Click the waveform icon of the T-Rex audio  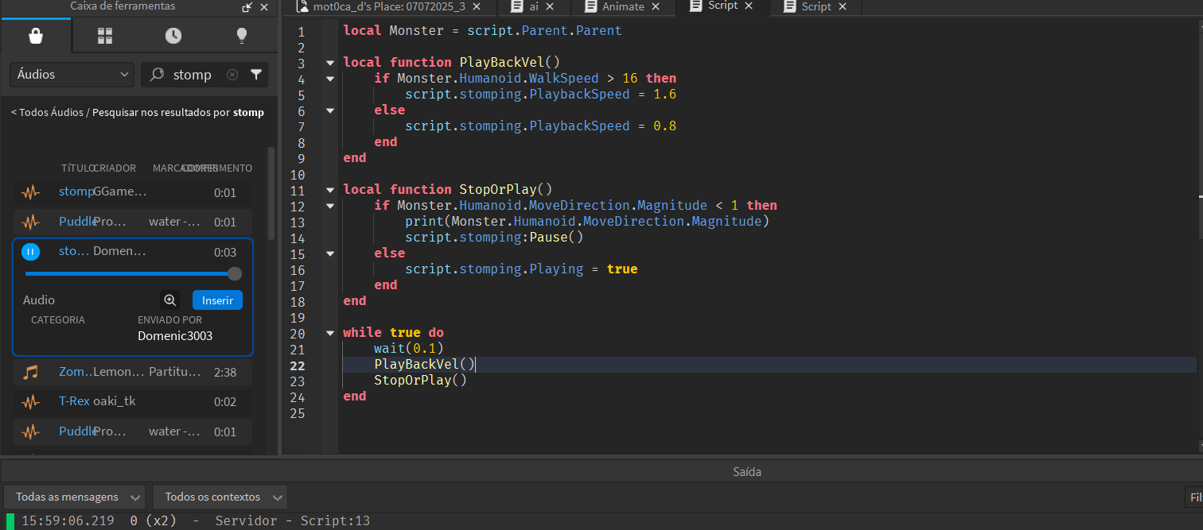(x=31, y=402)
